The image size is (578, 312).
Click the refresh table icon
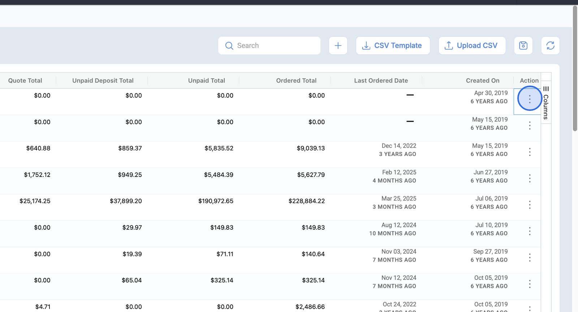[x=550, y=45]
